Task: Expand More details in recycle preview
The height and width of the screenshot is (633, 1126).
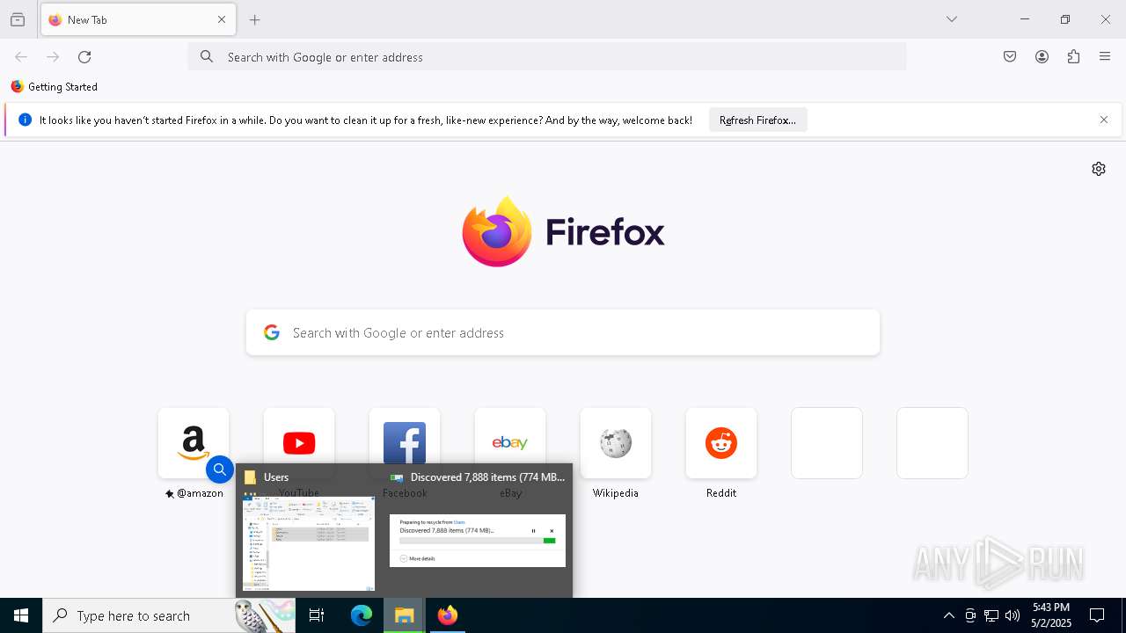Action: pyautogui.click(x=417, y=558)
